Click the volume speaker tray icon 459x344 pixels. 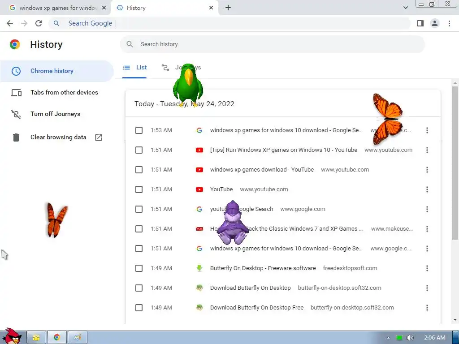click(410, 338)
